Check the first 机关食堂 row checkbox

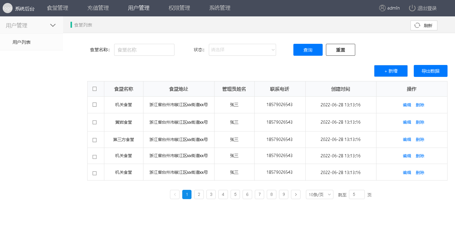(95, 105)
